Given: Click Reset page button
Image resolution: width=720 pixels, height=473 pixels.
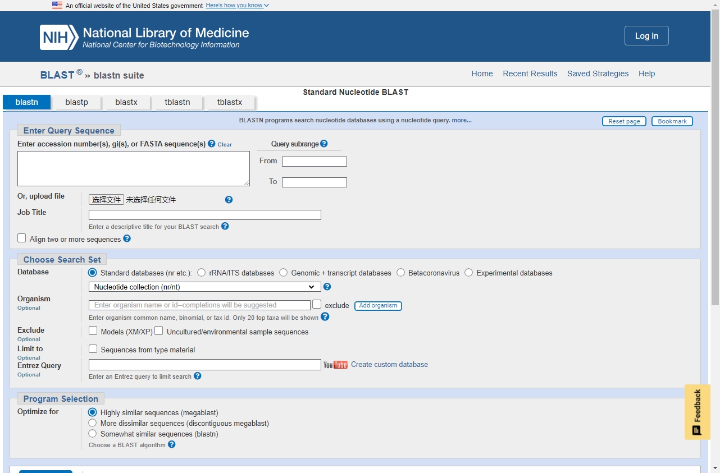Looking at the screenshot, I should [x=624, y=121].
